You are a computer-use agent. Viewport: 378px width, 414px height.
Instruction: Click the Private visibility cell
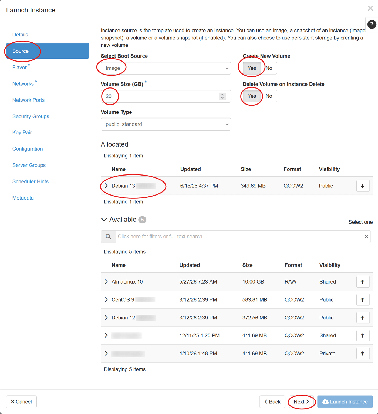tap(327, 353)
